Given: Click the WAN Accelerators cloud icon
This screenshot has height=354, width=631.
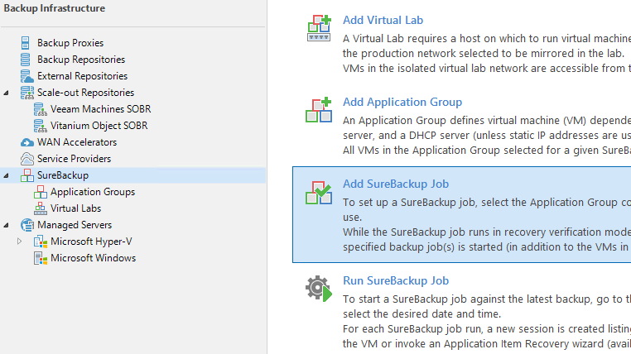Looking at the screenshot, I should pos(27,142).
